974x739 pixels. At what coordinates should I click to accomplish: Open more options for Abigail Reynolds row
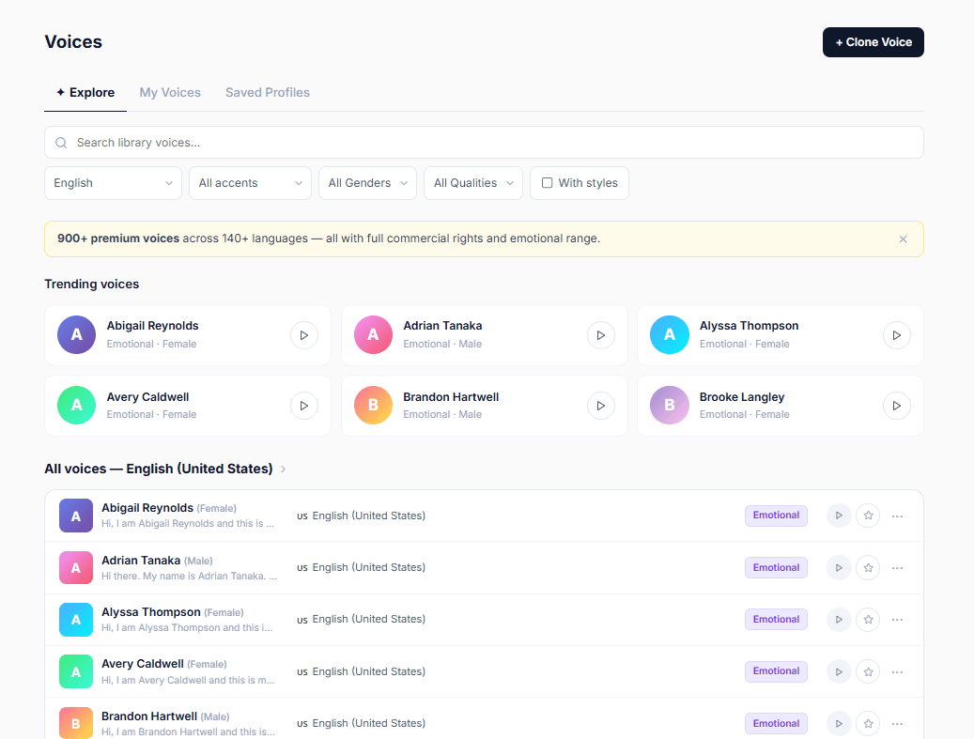pos(897,516)
